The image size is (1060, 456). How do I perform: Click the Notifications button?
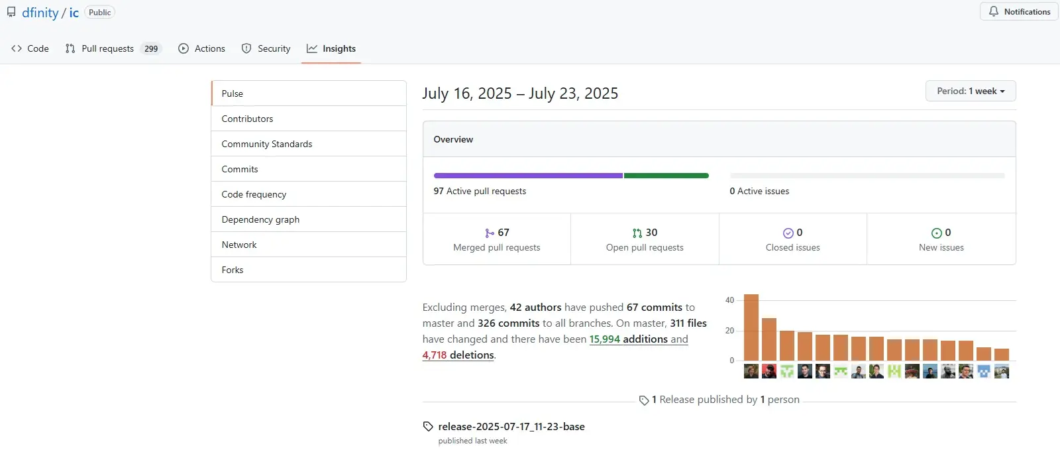point(1019,11)
